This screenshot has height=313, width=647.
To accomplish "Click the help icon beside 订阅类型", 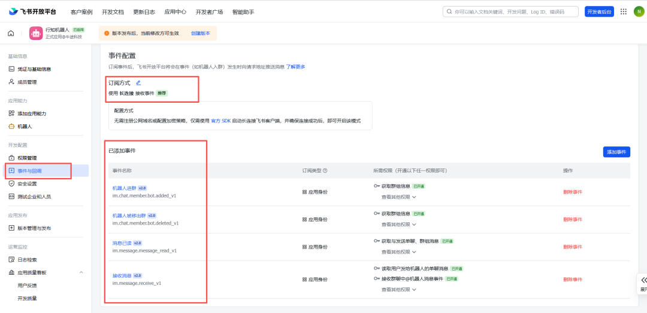I will click(325, 170).
